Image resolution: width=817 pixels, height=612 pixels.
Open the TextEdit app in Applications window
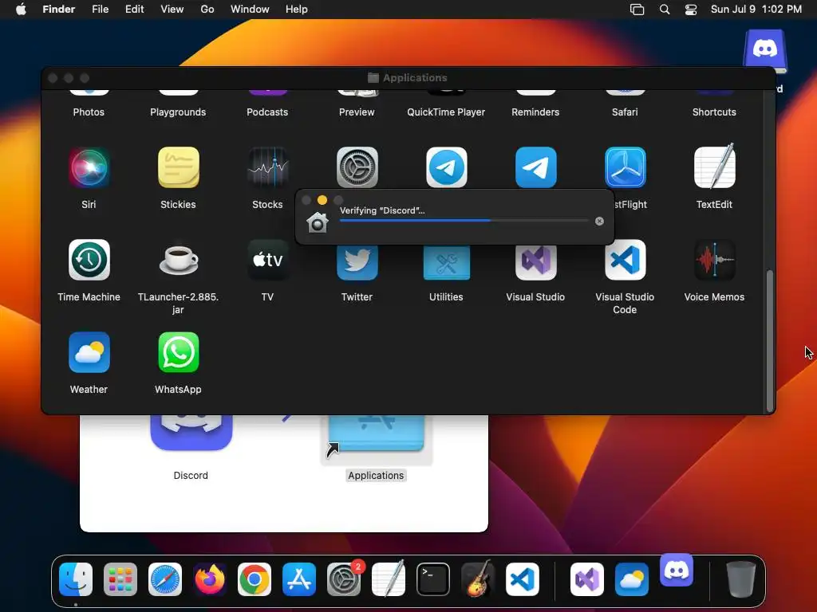[714, 167]
